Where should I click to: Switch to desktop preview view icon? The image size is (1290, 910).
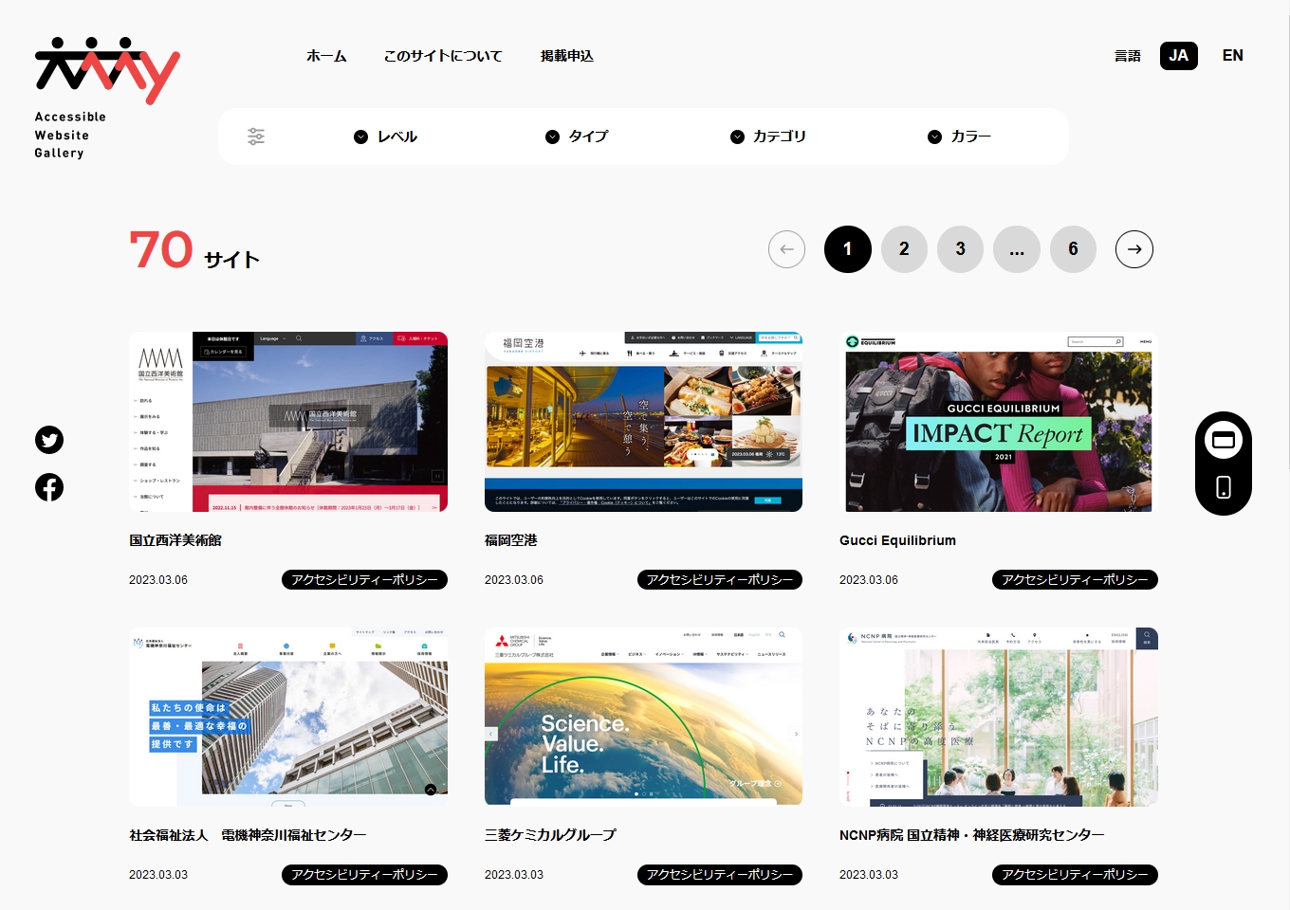pyautogui.click(x=1224, y=440)
